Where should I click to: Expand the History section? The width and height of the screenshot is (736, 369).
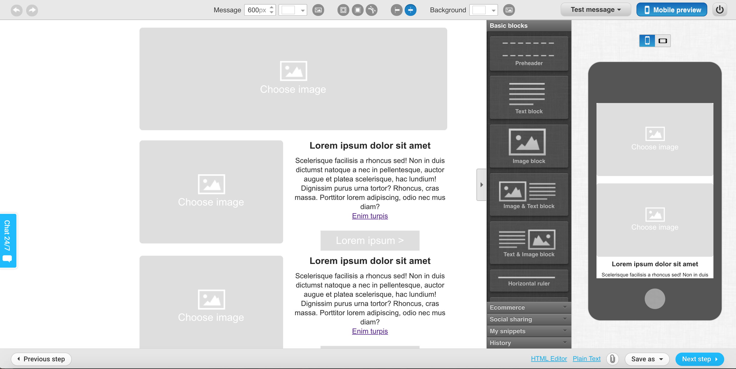(x=529, y=343)
